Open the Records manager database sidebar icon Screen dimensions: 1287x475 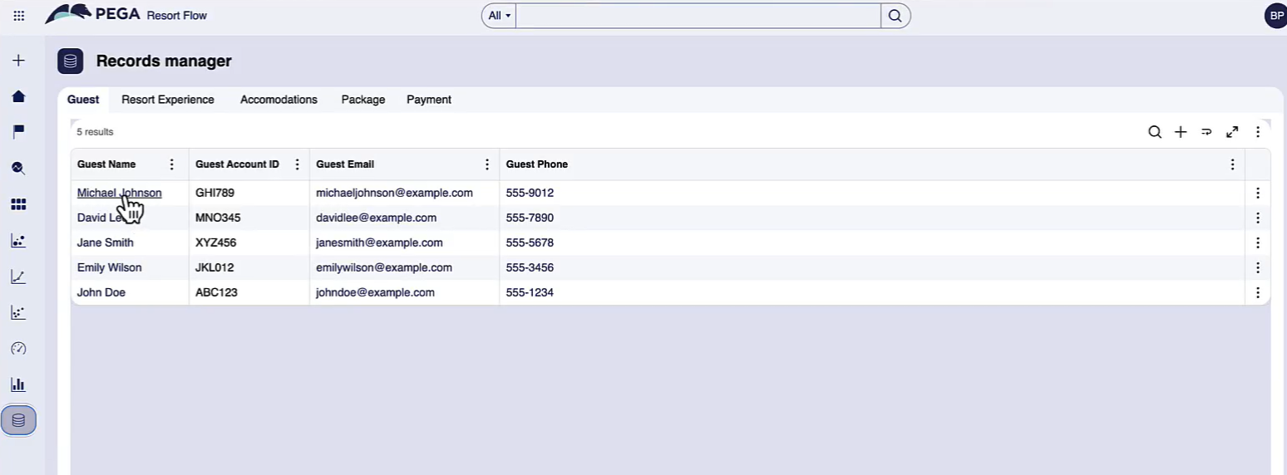pos(18,421)
